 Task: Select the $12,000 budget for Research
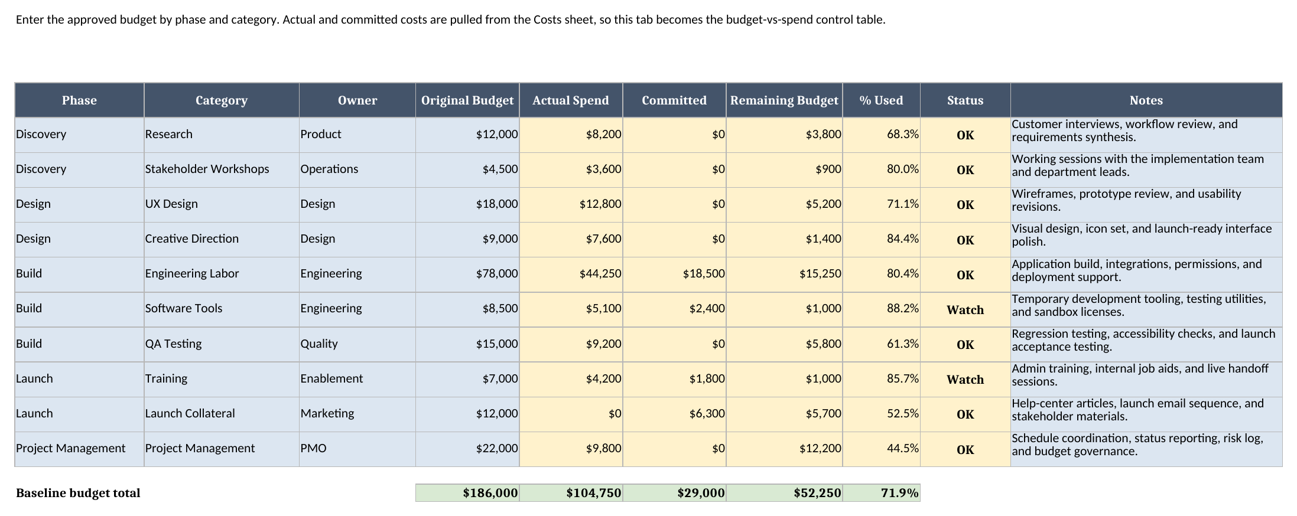(467, 135)
